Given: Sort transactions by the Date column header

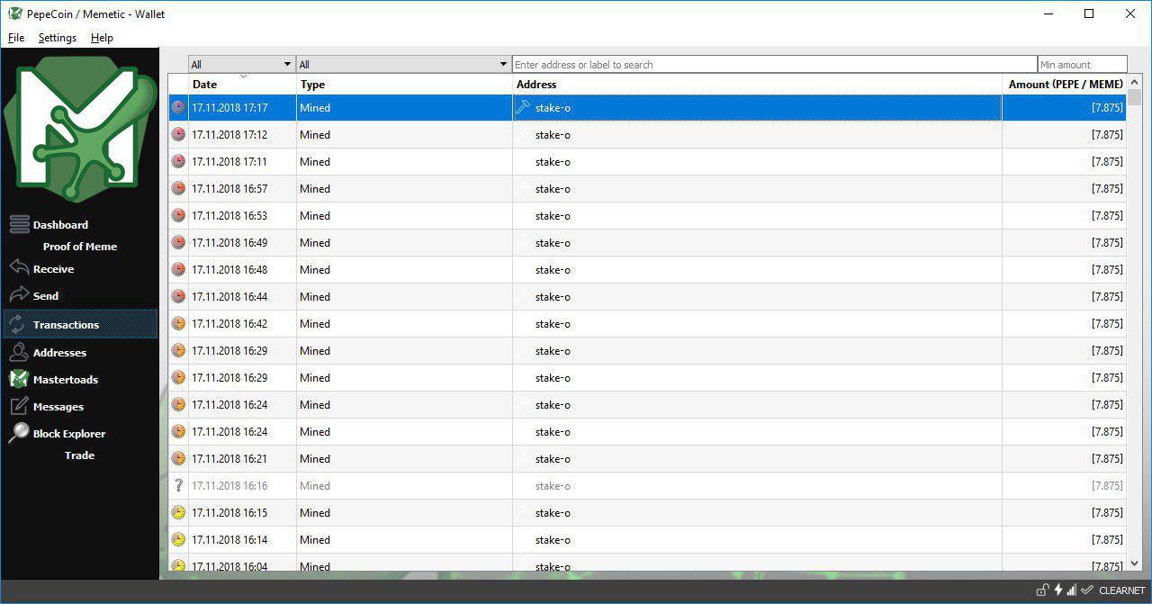Looking at the screenshot, I should pos(242,84).
